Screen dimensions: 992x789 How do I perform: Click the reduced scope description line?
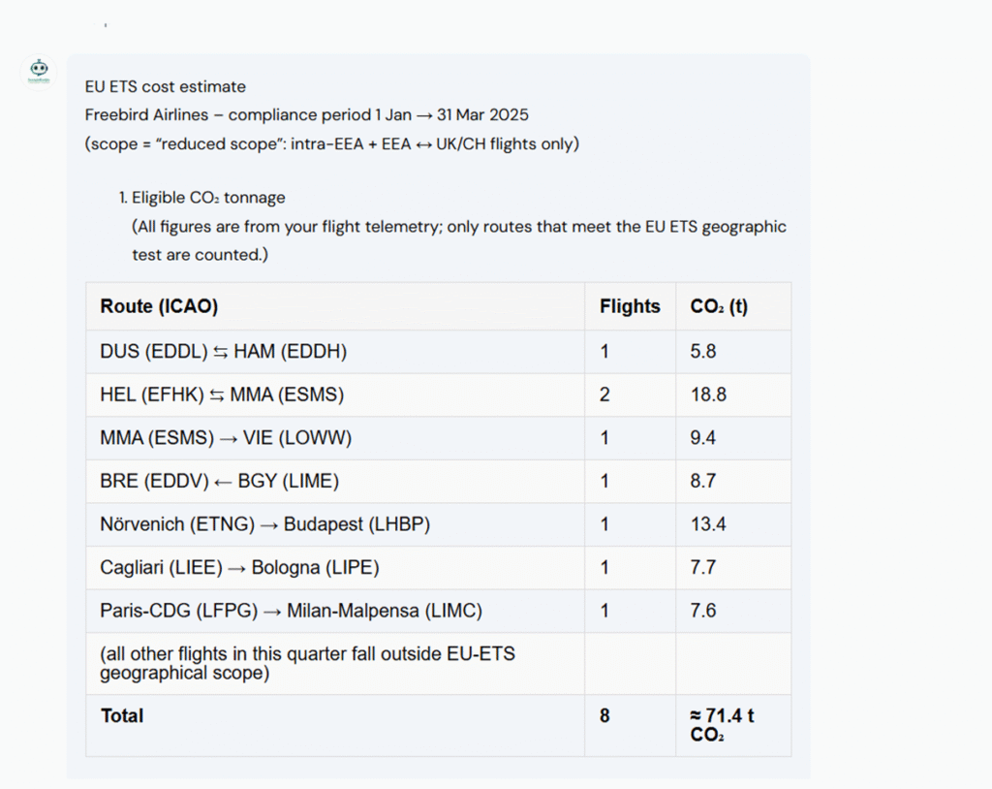(331, 143)
